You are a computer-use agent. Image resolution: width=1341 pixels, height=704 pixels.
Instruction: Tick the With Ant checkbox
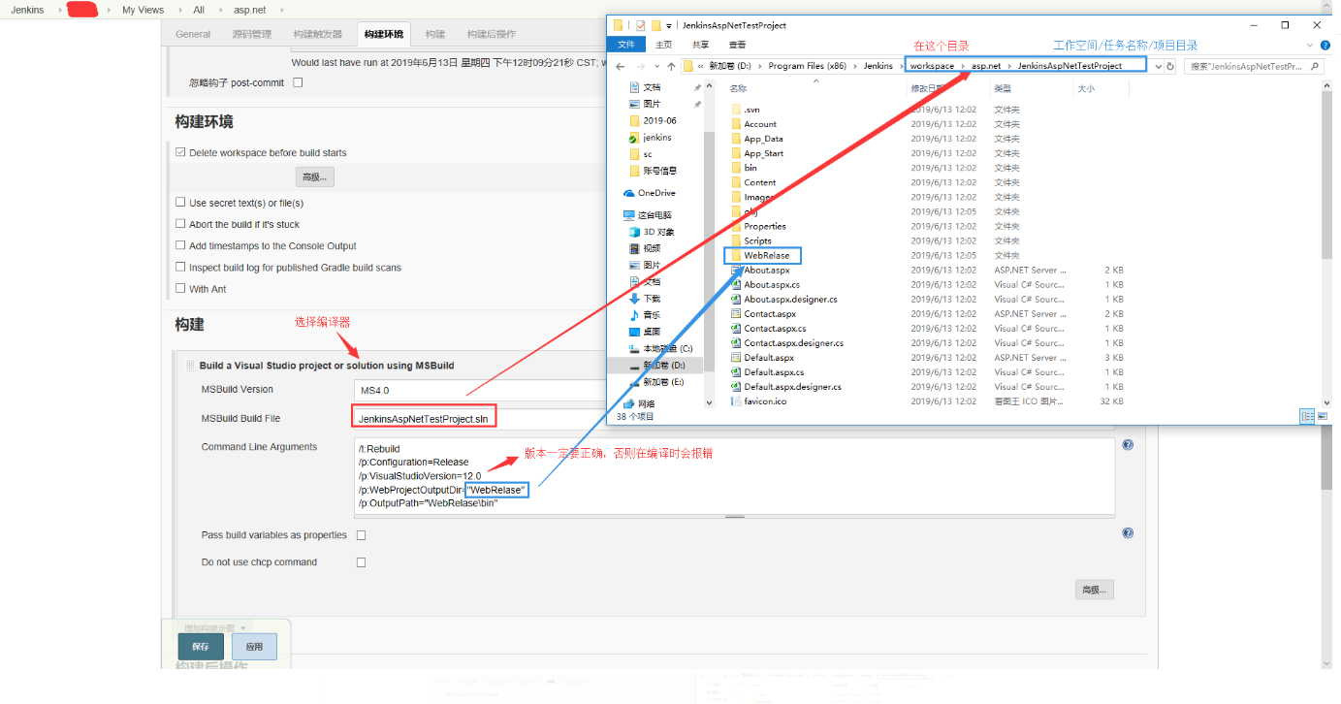pyautogui.click(x=180, y=288)
